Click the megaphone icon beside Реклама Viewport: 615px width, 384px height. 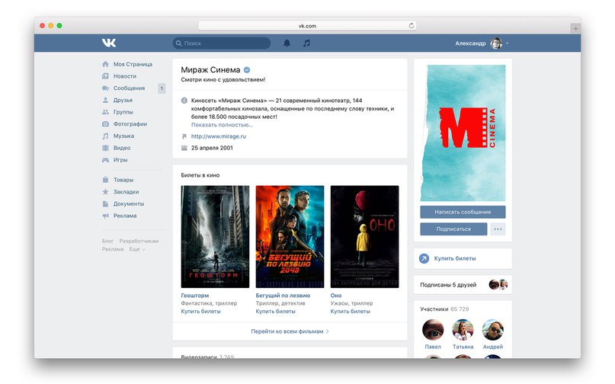click(105, 216)
